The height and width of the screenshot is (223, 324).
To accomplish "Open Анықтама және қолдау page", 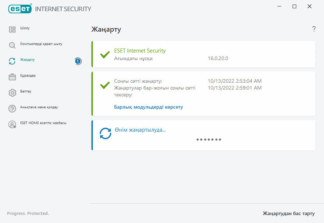I will point(39,107).
